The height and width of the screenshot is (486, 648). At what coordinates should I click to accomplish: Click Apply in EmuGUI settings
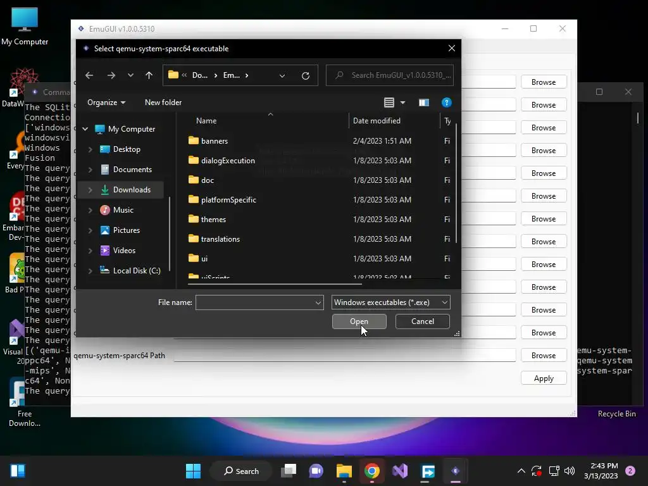pos(544,378)
